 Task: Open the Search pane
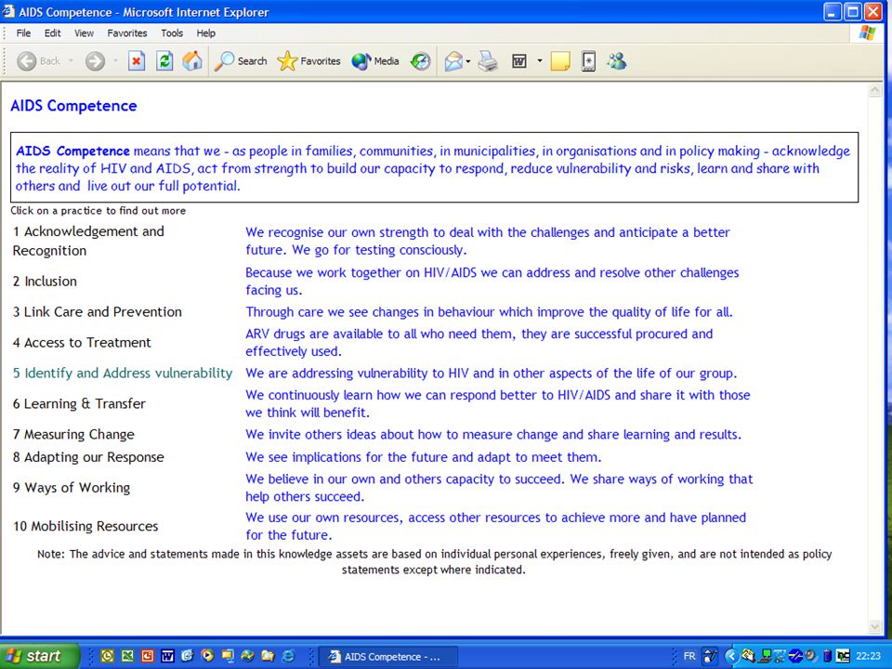241,61
